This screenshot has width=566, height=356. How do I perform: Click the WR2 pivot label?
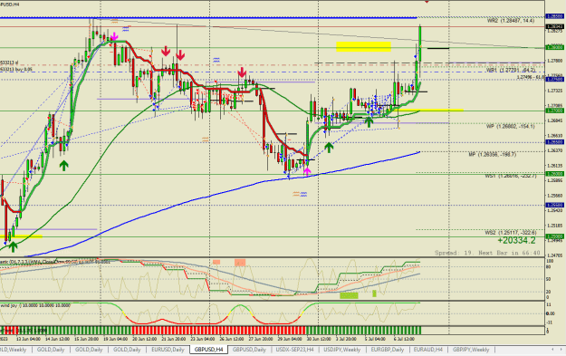tap(511, 21)
